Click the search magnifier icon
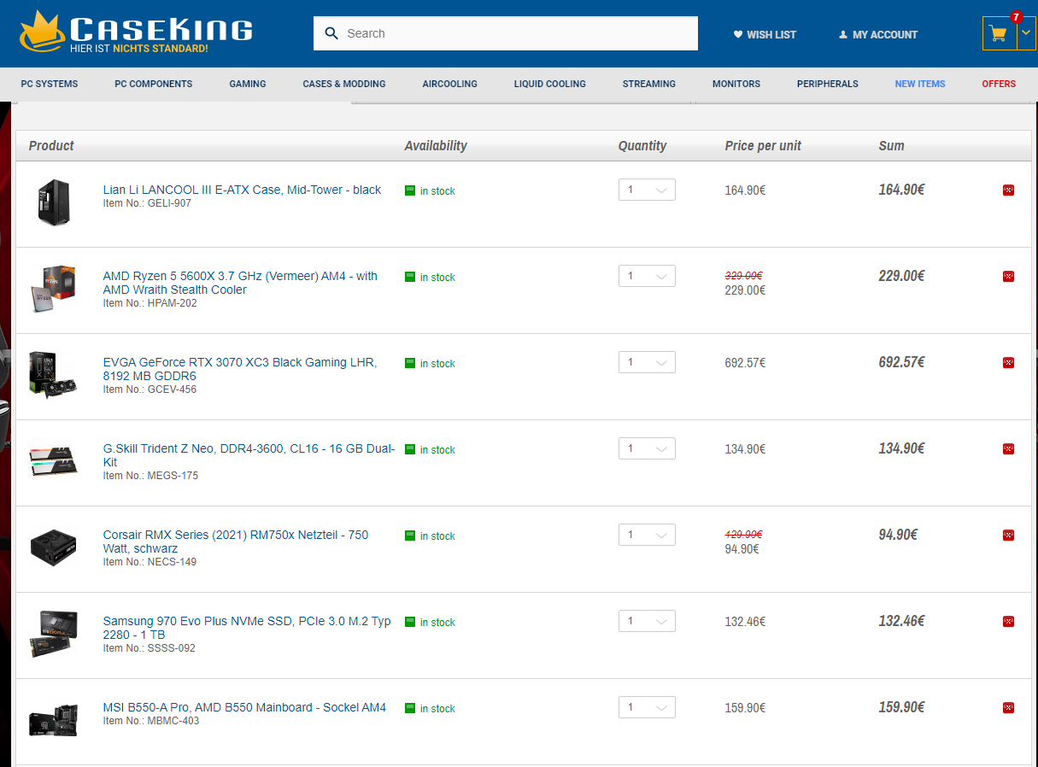 point(331,33)
